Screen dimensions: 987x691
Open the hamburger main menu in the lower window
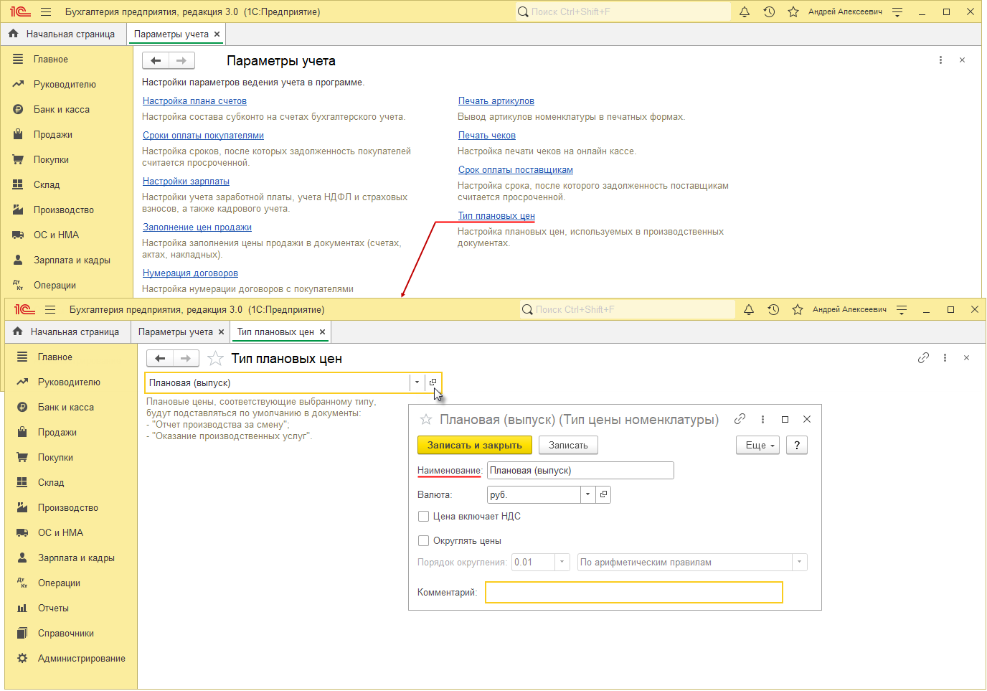point(50,309)
